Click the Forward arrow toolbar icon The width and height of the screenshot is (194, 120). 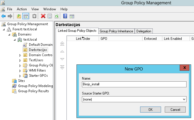pos(10,16)
